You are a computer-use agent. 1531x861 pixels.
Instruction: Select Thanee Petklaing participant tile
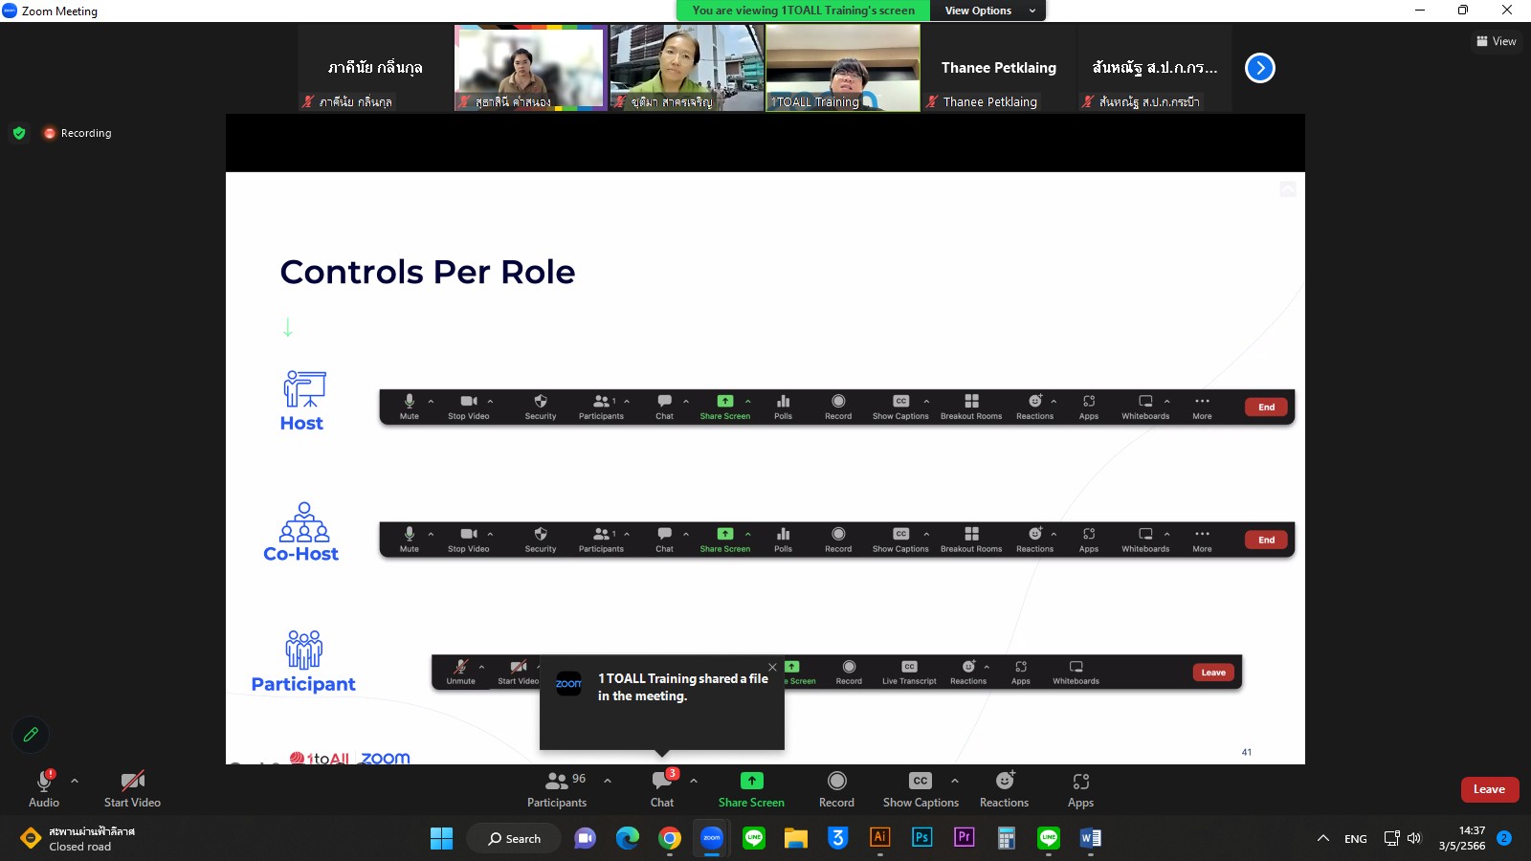coord(999,68)
